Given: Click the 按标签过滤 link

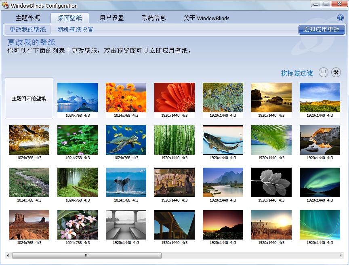Looking at the screenshot, I should pyautogui.click(x=297, y=73).
